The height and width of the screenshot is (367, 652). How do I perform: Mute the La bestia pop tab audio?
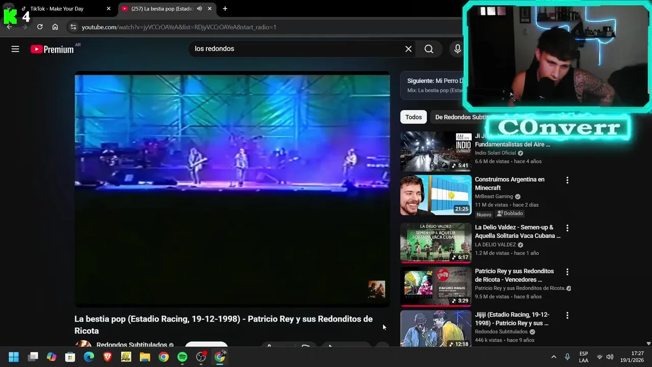click(x=200, y=9)
